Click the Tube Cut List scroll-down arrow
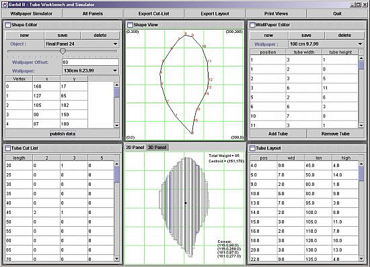Viewport: 370px width, 267px height. pos(117,258)
